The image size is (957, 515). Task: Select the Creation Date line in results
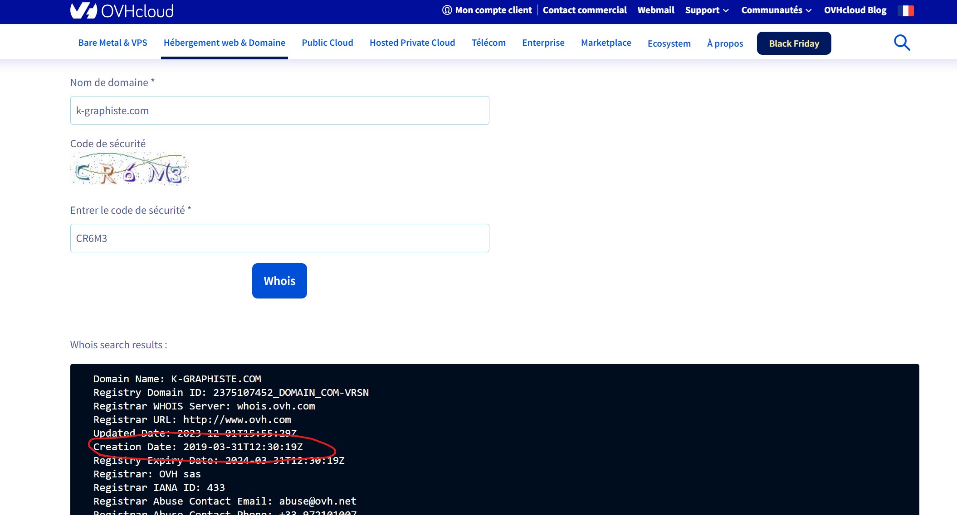[198, 447]
